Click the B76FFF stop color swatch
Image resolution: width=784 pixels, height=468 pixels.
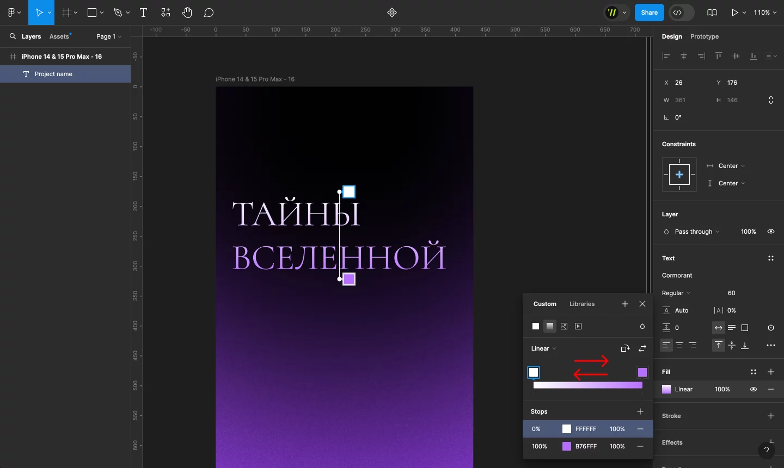[567, 446]
